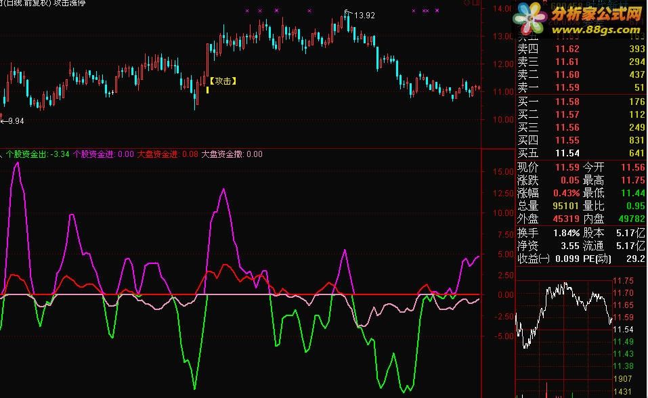Screen dimensions: 648x398
Task: Select the 买二 price 11.57
Action: tap(567, 114)
